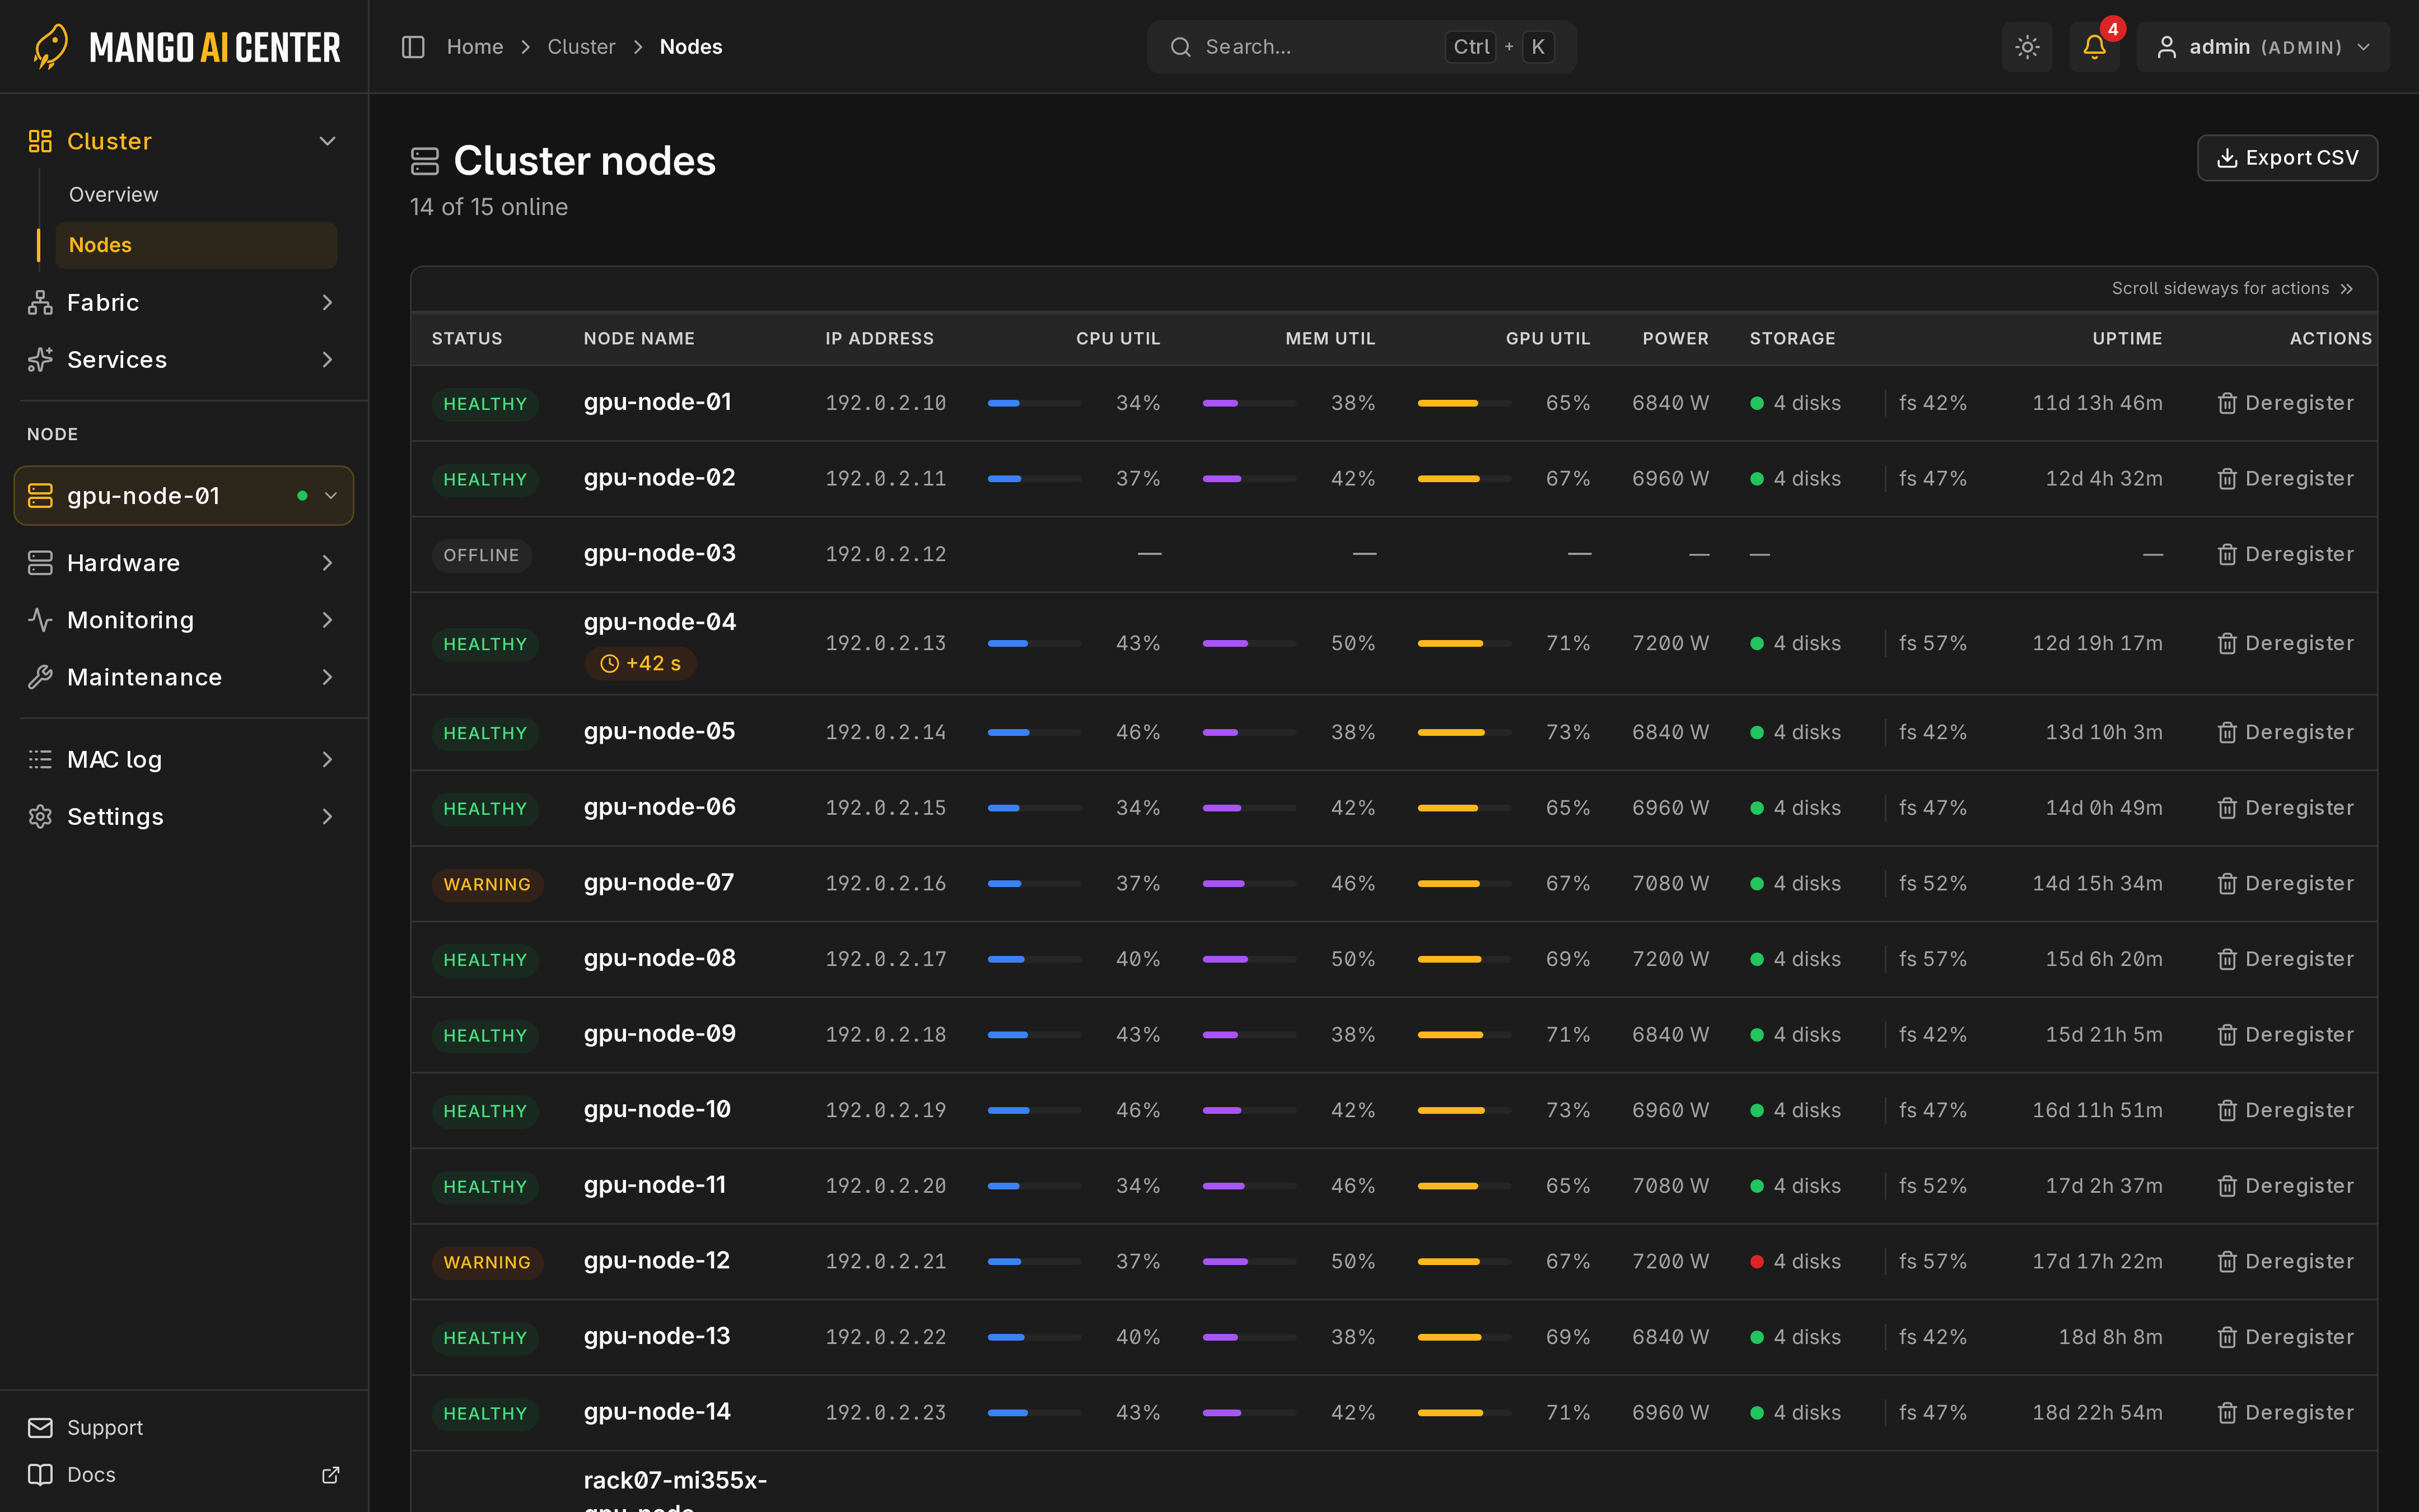Click the Mango AI Center rocket logo
The width and height of the screenshot is (2419, 1512).
coord(51,47)
